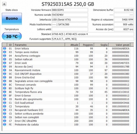Select the Errori seek parameter text
Image resolution: width=137 pixels, height=134 pixels.
(x=21, y=63)
